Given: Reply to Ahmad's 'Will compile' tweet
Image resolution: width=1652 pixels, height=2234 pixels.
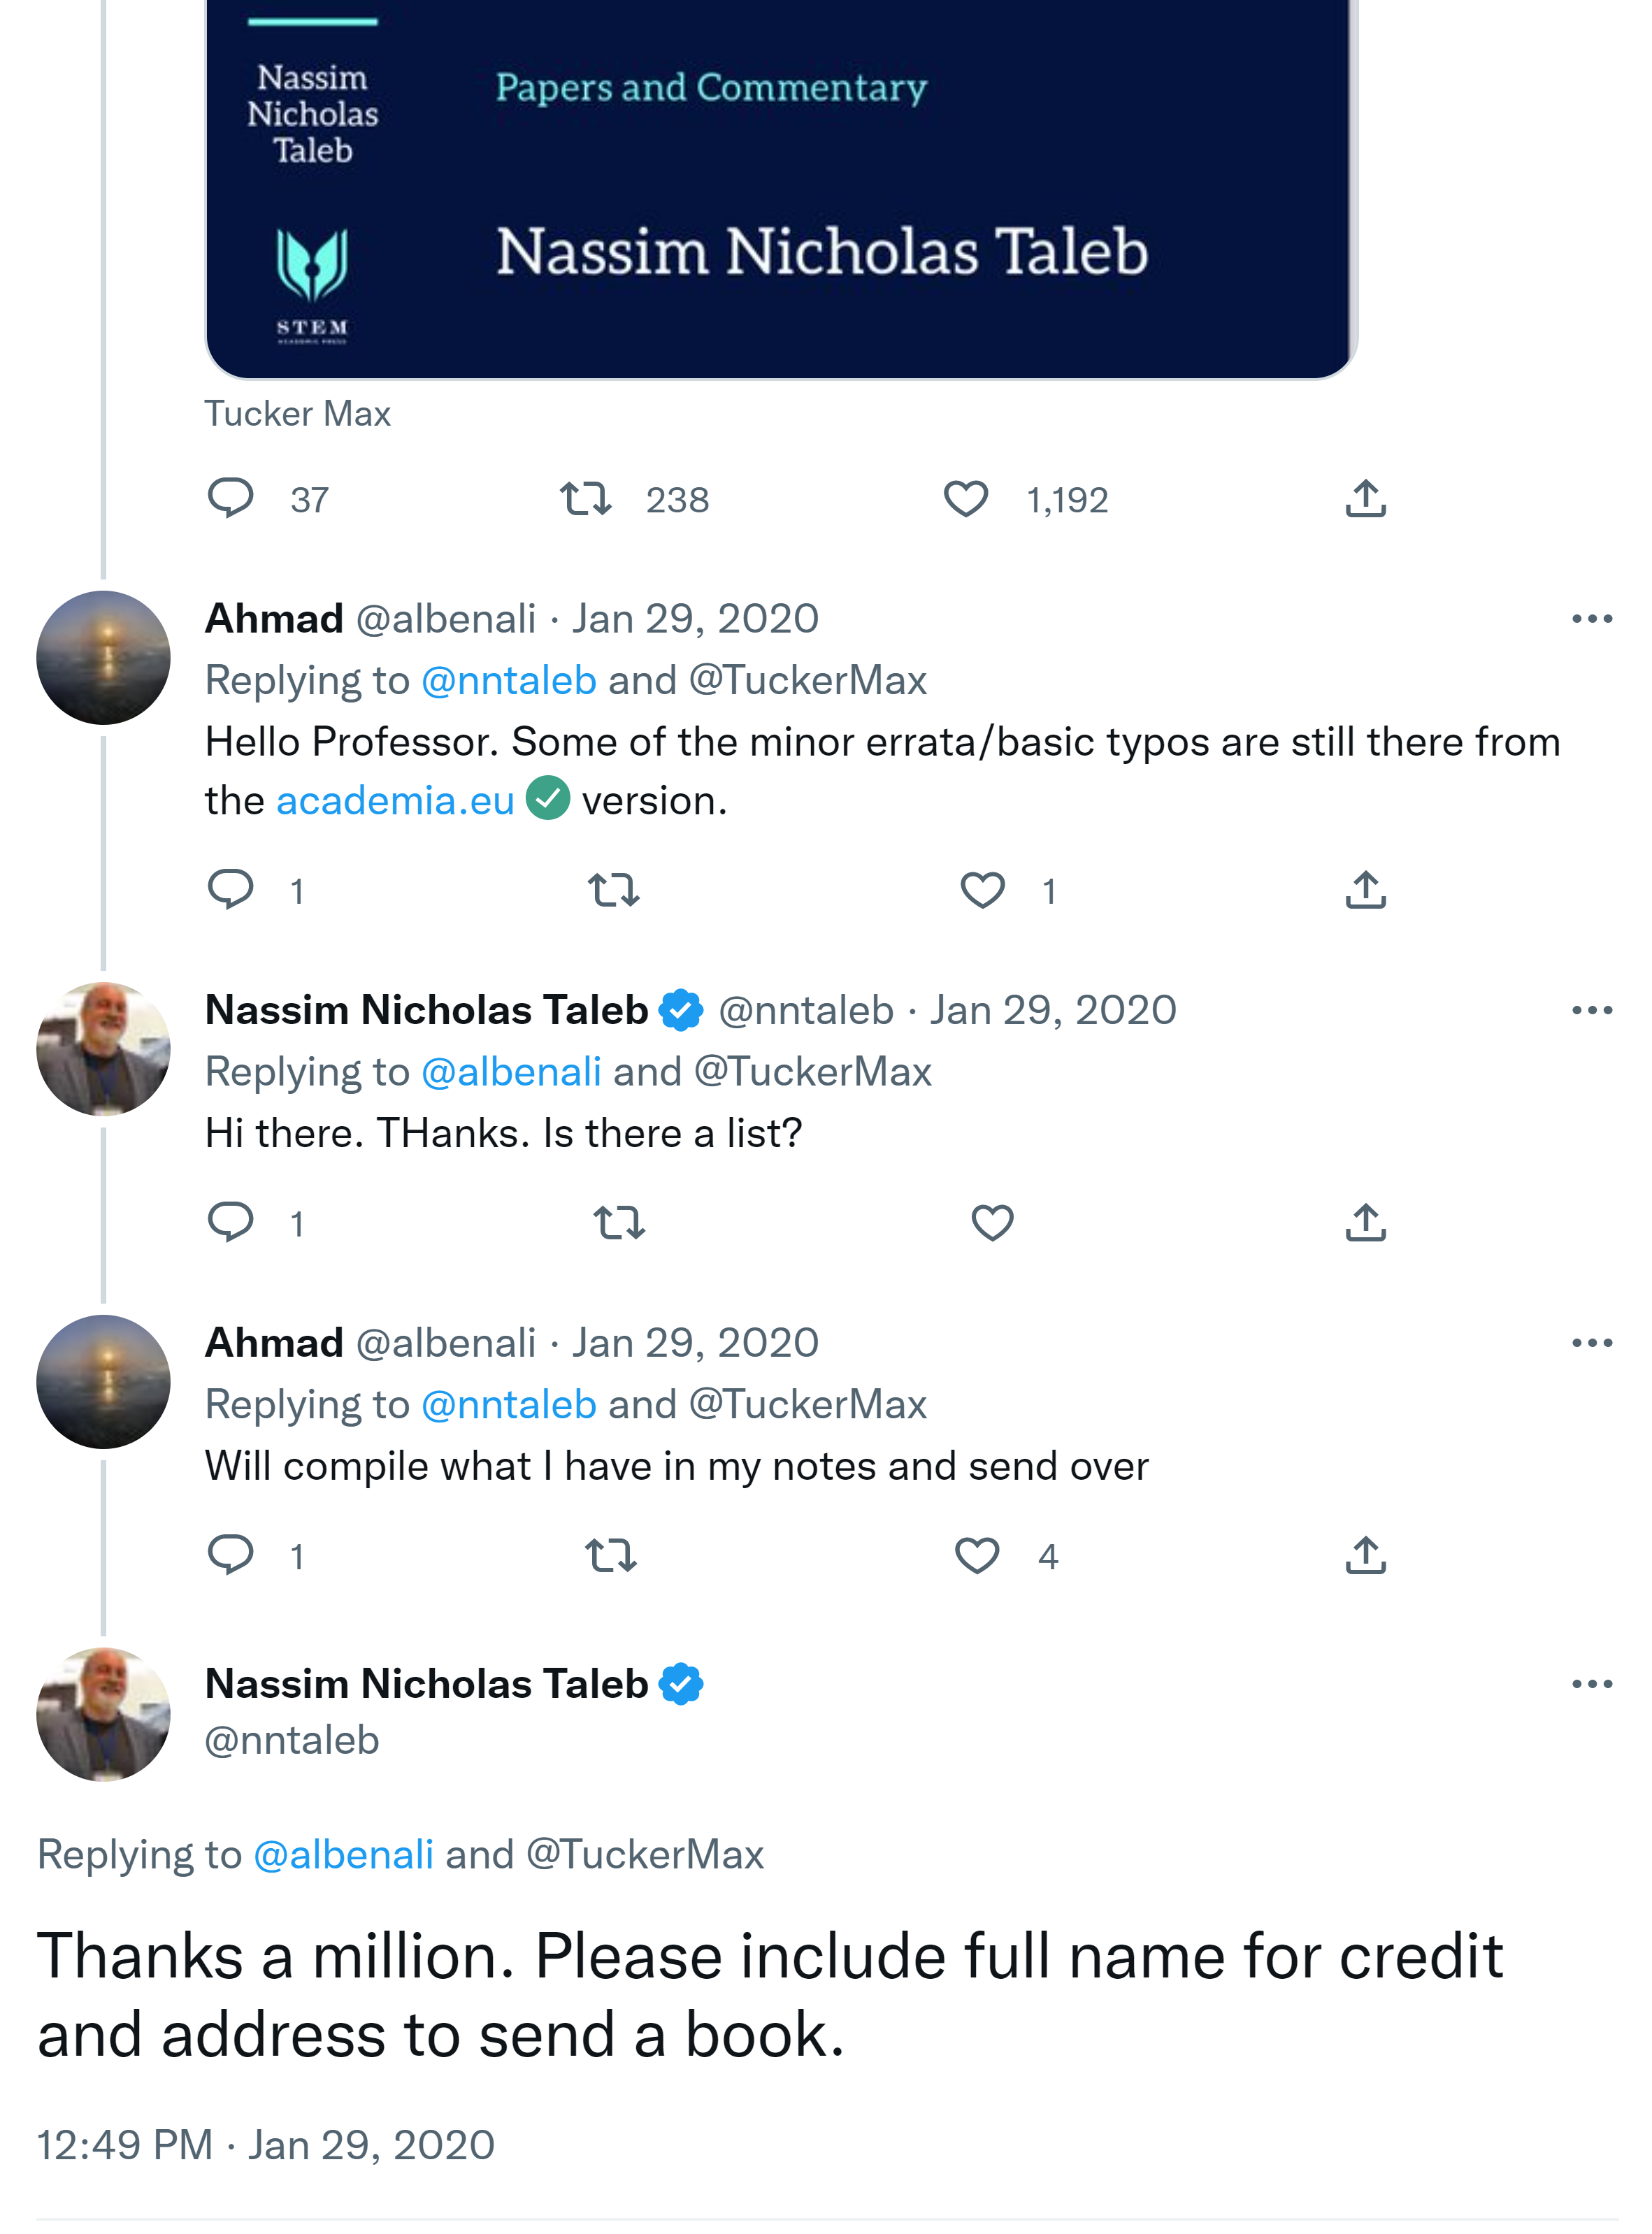Looking at the screenshot, I should [231, 1555].
